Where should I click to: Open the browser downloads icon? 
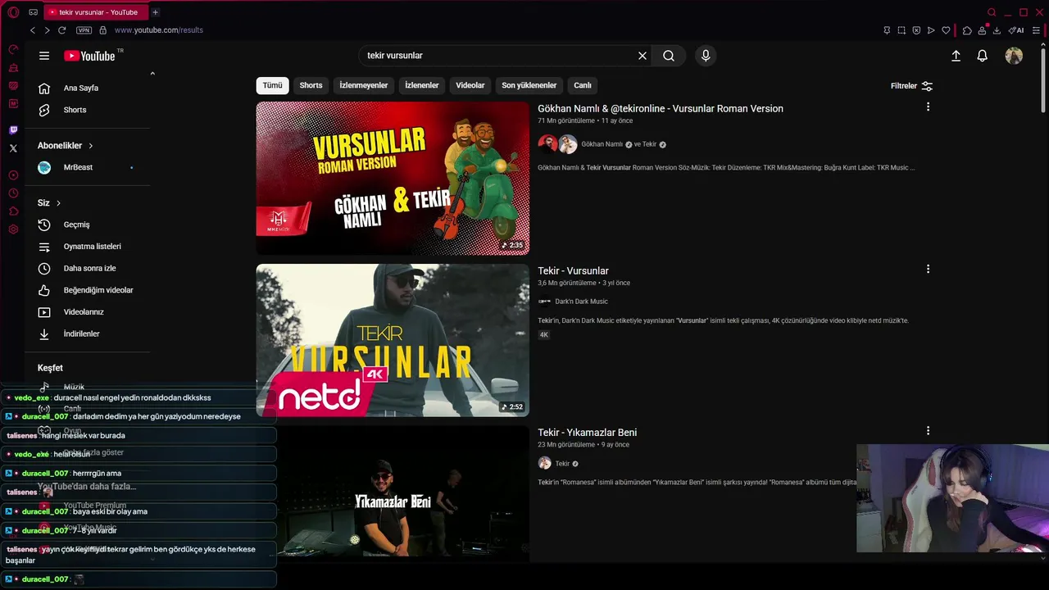pos(997,30)
